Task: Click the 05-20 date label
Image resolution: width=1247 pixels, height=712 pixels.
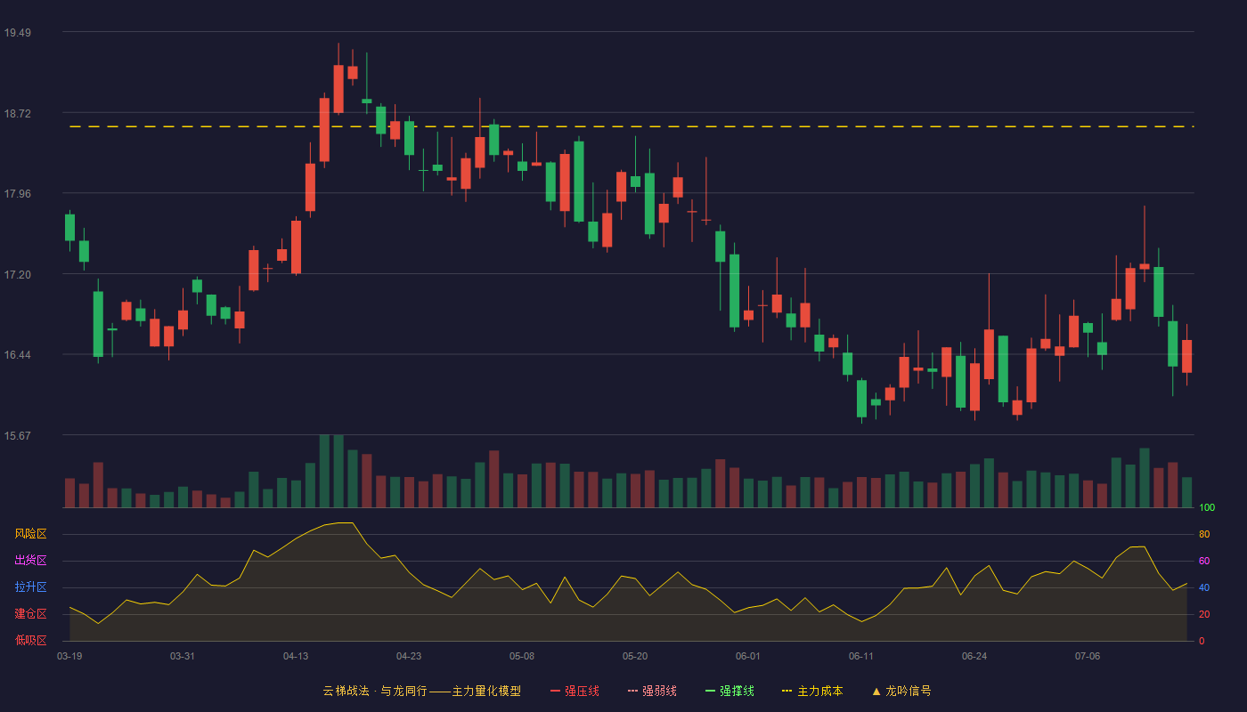Action: 635,656
